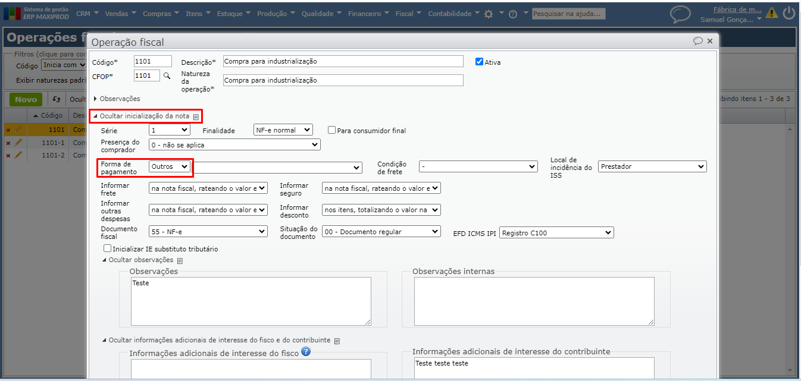Click the power logout icon

point(789,13)
